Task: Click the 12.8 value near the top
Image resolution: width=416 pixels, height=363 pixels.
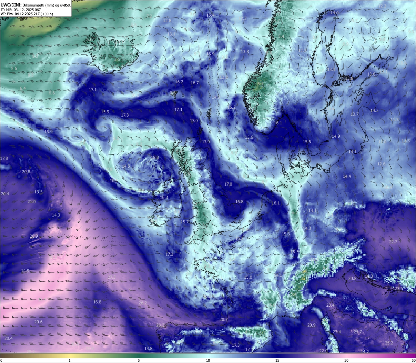Action: (x=167, y=21)
